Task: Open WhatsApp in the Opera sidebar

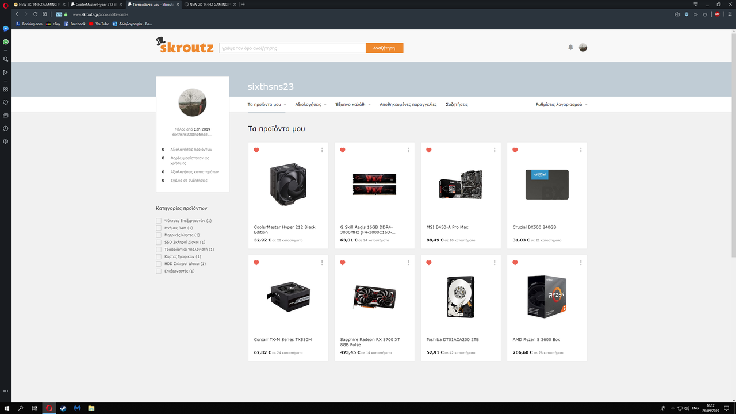Action: (6, 41)
